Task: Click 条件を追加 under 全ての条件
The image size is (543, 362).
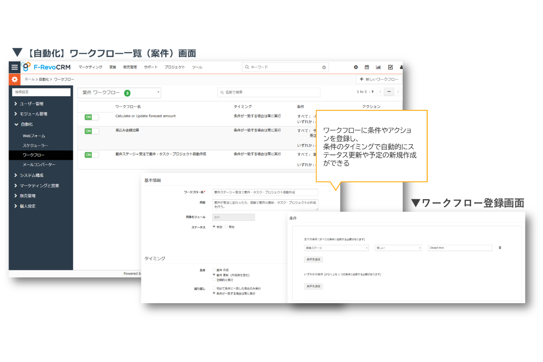Action: (313, 260)
